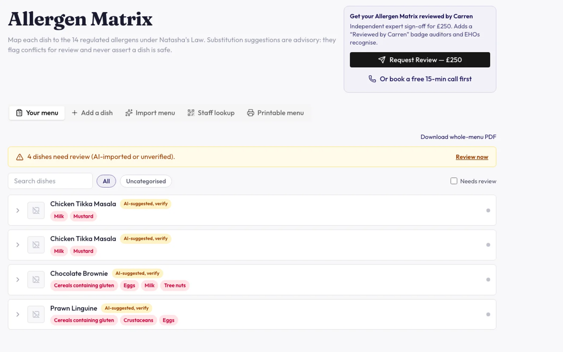The image size is (563, 352).
Task: Click the Crustaceans allergen tag
Action: [x=138, y=320]
